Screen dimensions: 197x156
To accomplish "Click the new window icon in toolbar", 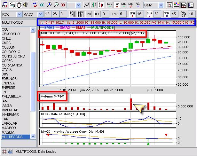I will click(5, 5).
